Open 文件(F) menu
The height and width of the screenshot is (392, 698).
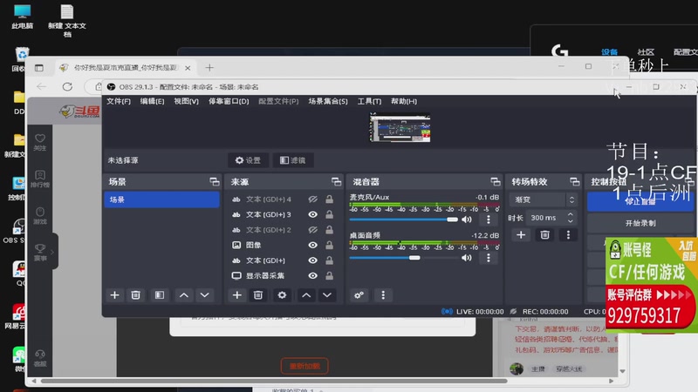point(119,101)
